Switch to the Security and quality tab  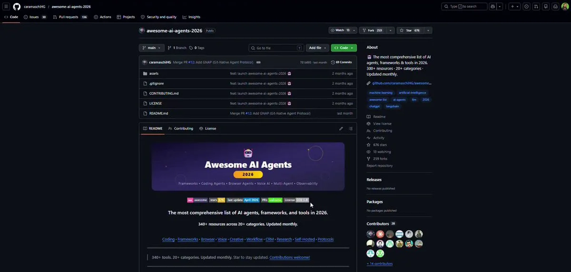pos(159,17)
